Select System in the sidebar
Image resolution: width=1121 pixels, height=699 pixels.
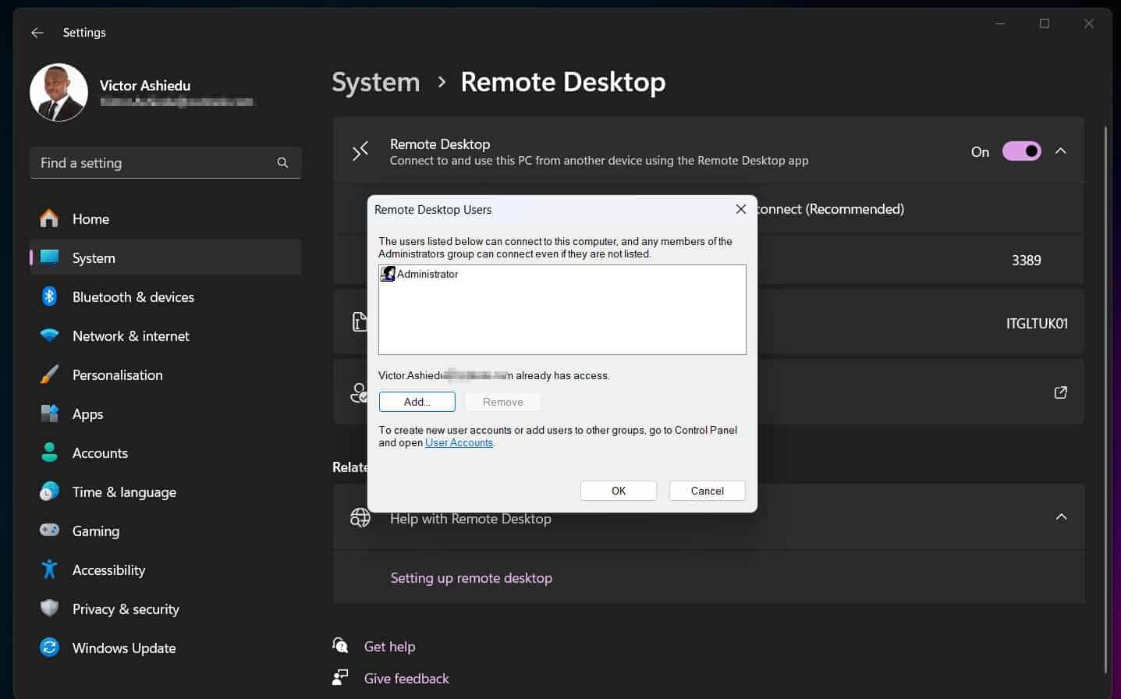[x=165, y=257]
